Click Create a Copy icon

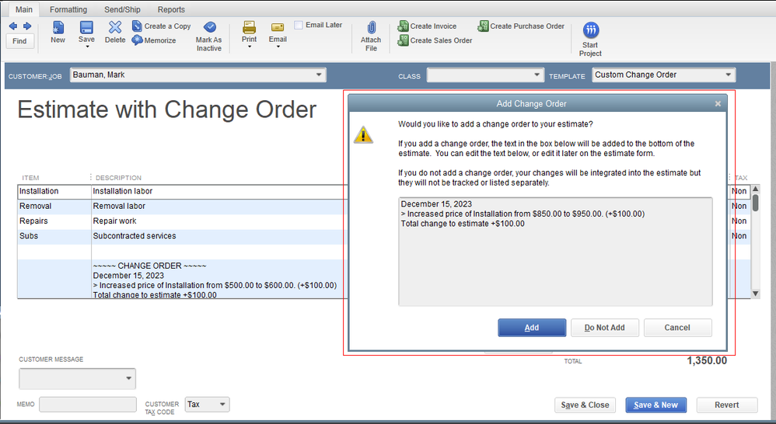pyautogui.click(x=137, y=26)
